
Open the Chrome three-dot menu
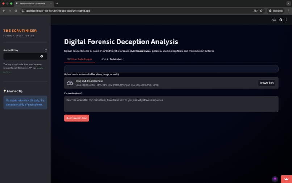point(288,11)
